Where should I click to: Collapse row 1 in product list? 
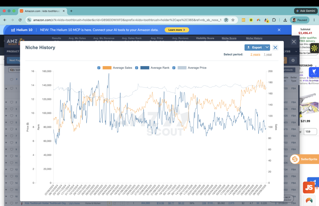[x=6, y=88]
